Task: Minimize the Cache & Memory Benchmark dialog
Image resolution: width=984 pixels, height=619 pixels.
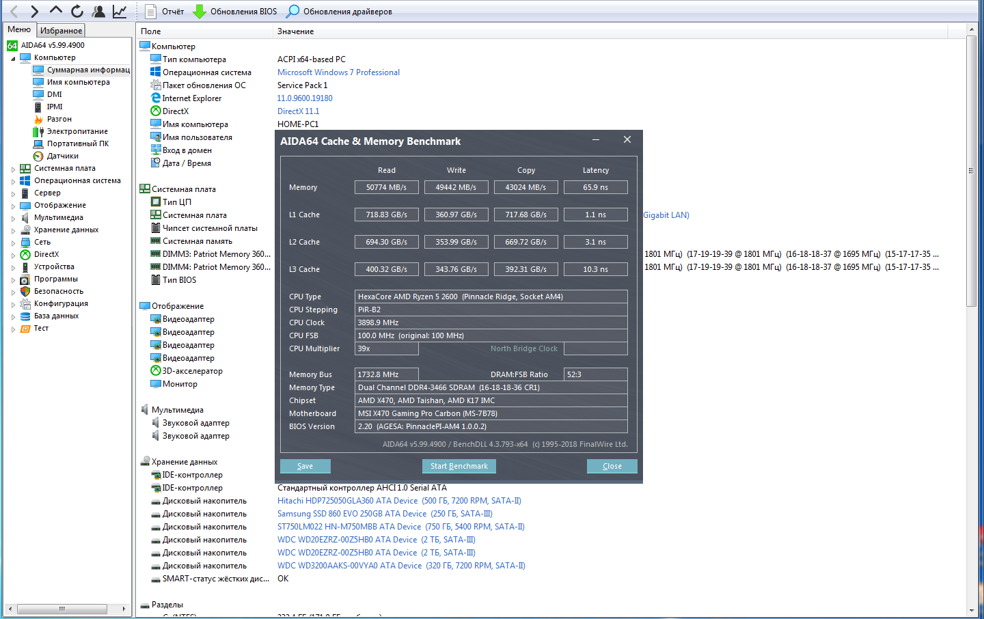Action: 596,140
